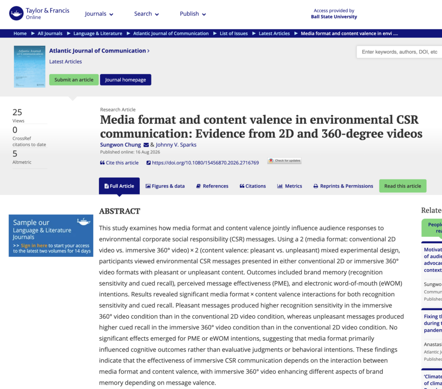Click the CrossRef citations count 0
The image size is (442, 389).
click(x=15, y=130)
